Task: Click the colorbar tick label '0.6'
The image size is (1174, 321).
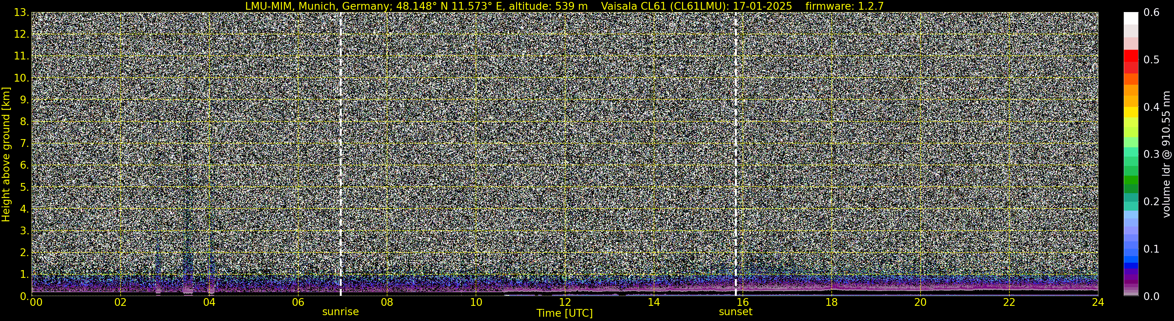Action: pos(1152,13)
